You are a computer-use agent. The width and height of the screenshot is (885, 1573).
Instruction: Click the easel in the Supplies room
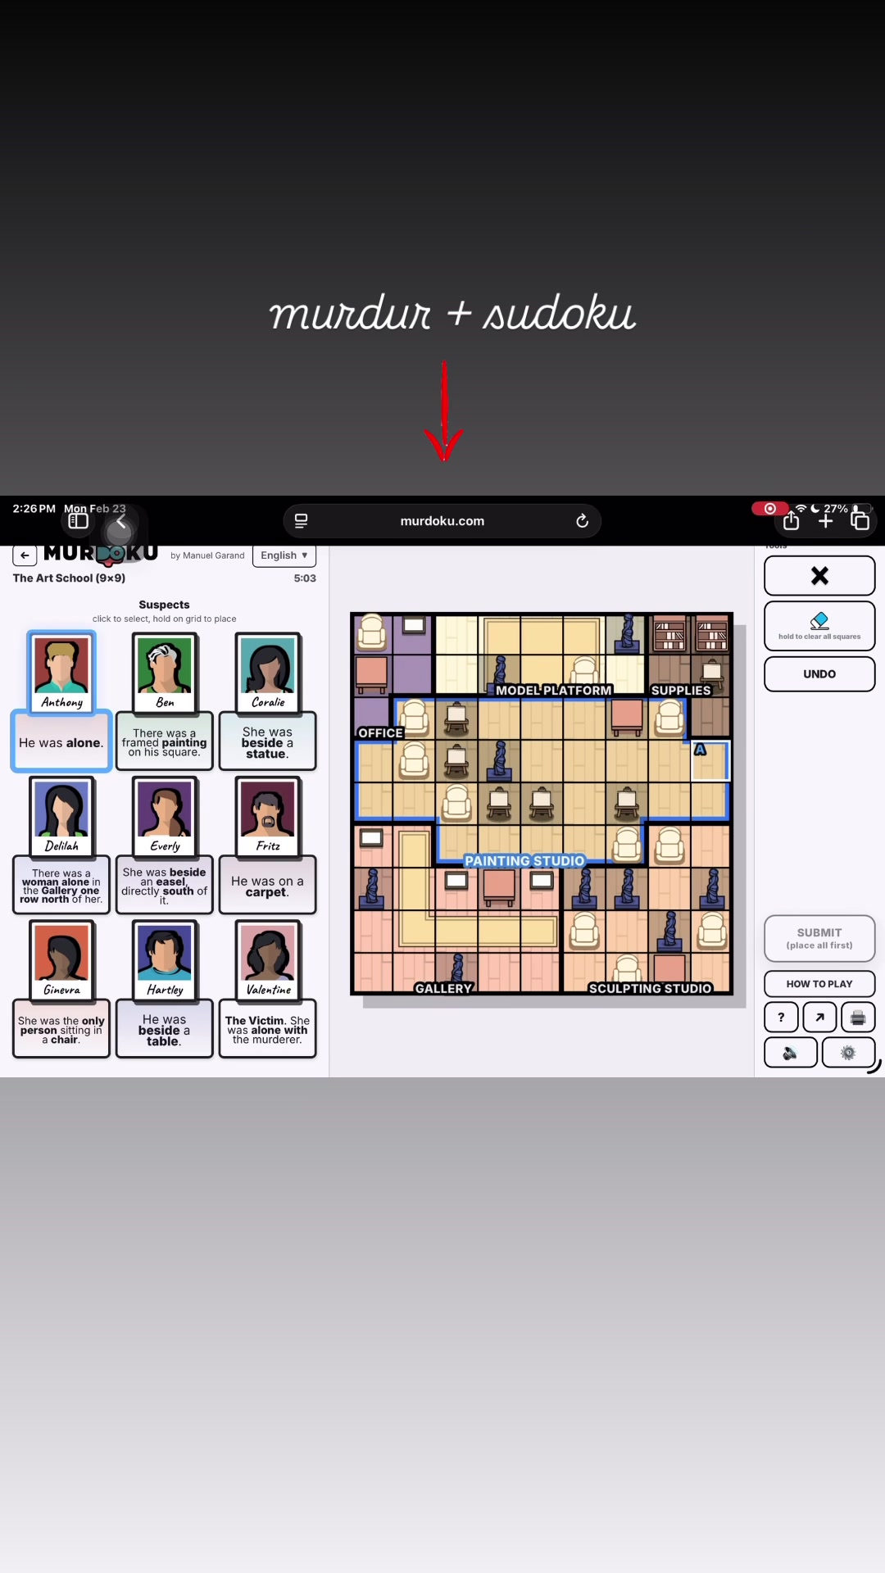(x=711, y=676)
